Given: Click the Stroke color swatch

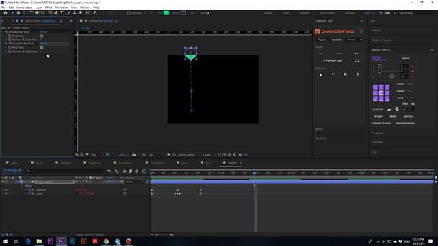Looking at the screenshot, I should tap(183, 13).
